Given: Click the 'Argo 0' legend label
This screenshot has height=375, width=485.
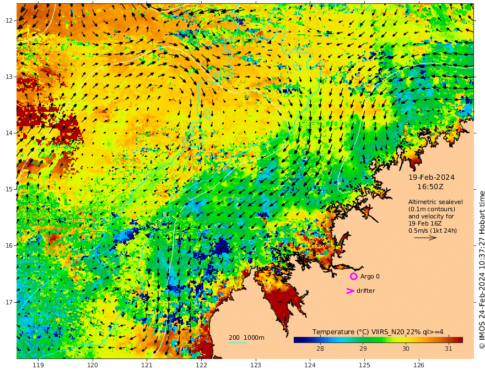Looking at the screenshot, I should click(370, 276).
